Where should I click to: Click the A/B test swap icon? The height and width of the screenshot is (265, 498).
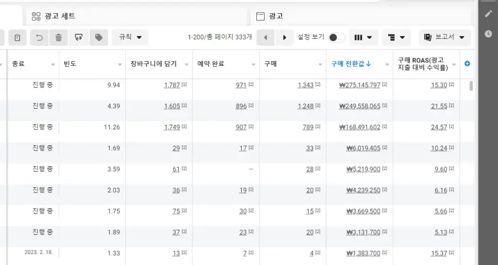(78, 37)
